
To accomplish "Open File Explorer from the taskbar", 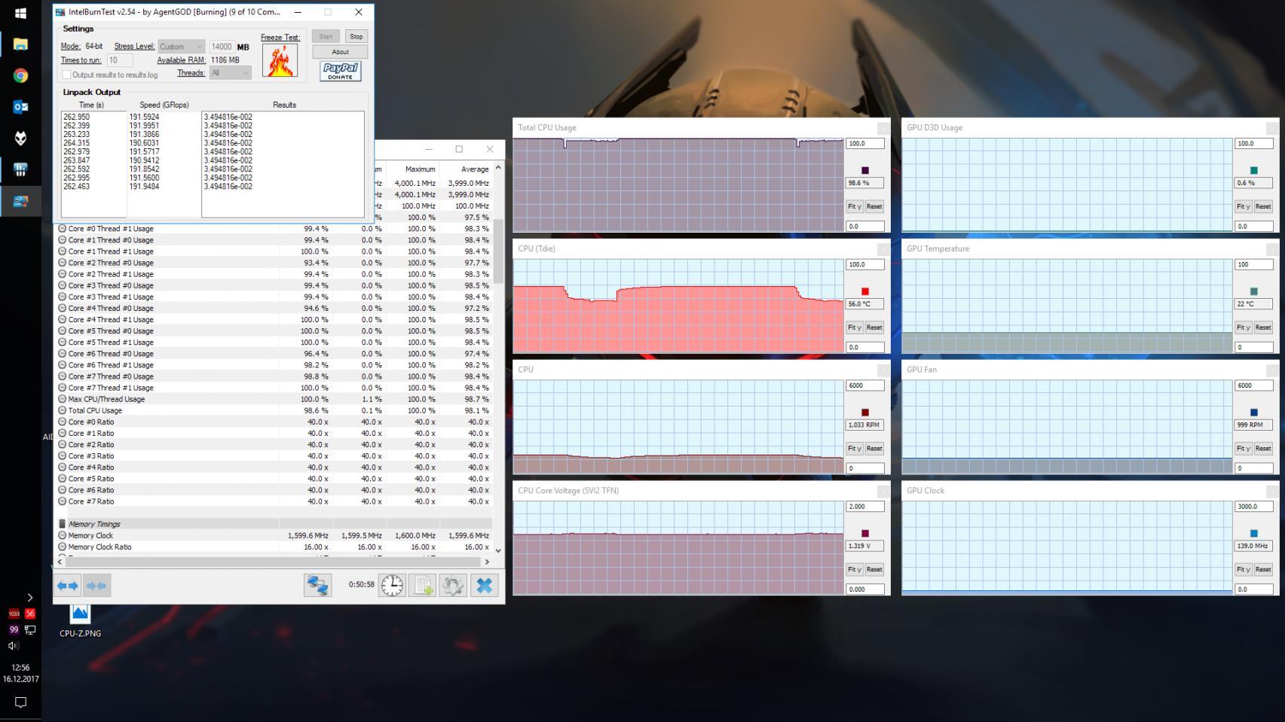I will tap(20, 44).
